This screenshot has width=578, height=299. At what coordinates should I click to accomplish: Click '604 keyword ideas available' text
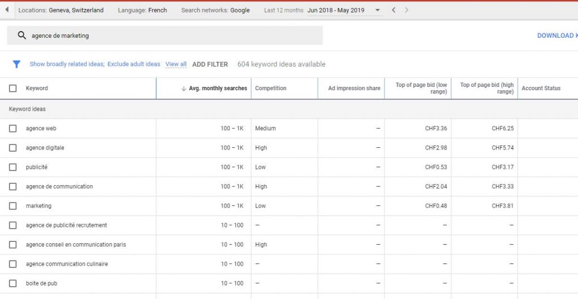[281, 64]
